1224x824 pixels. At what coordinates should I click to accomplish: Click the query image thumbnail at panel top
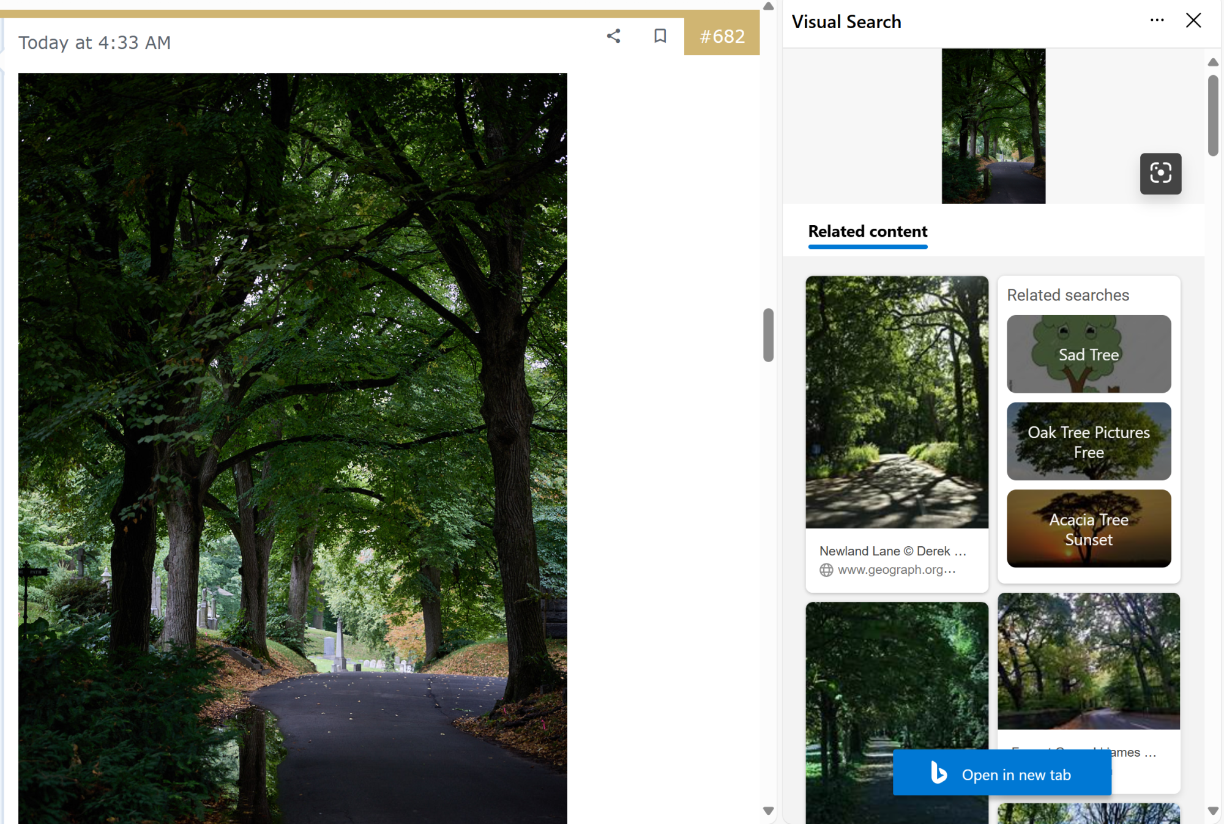993,125
